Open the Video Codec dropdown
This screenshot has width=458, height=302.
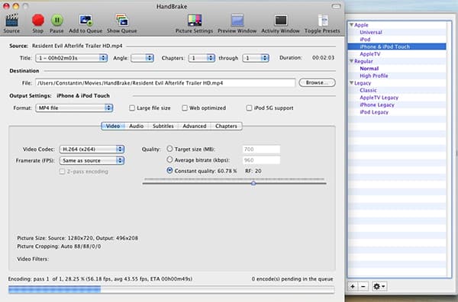click(92, 149)
